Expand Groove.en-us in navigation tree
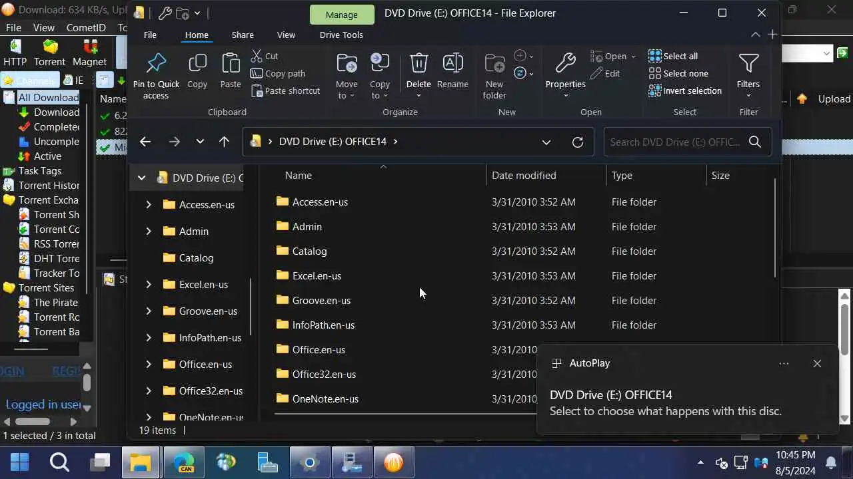 149,311
